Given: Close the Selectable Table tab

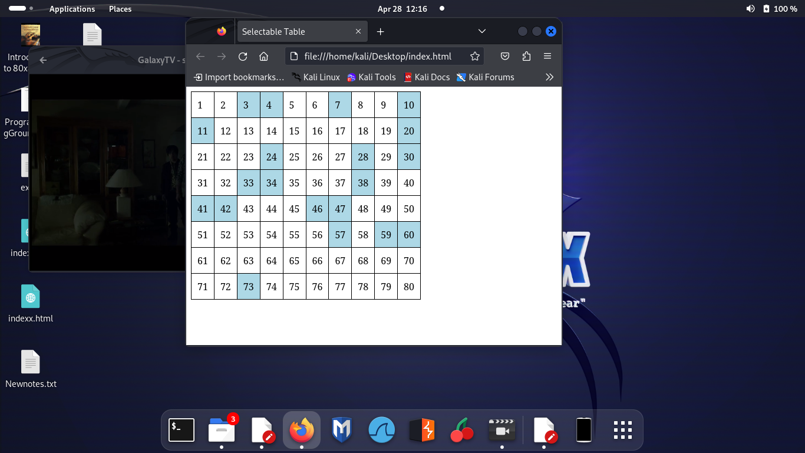Looking at the screenshot, I should tap(358, 32).
